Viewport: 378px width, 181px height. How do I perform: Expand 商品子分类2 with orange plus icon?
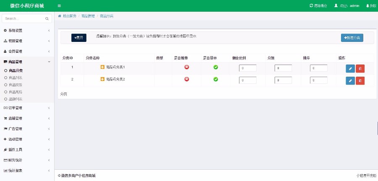(x=102, y=79)
